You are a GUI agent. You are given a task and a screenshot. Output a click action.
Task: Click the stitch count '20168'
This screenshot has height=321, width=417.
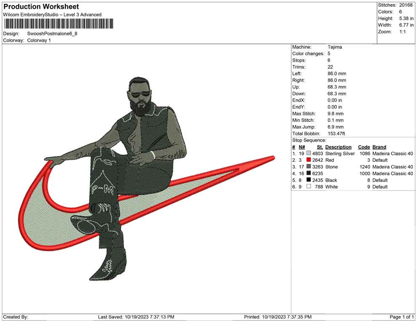coord(406,5)
